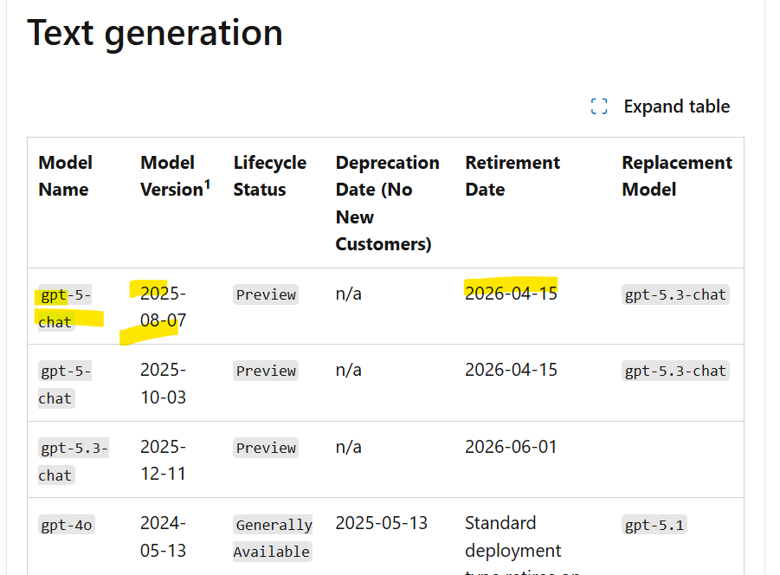Select the Text generation heading
Screen dimensions: 780x575
click(x=155, y=33)
